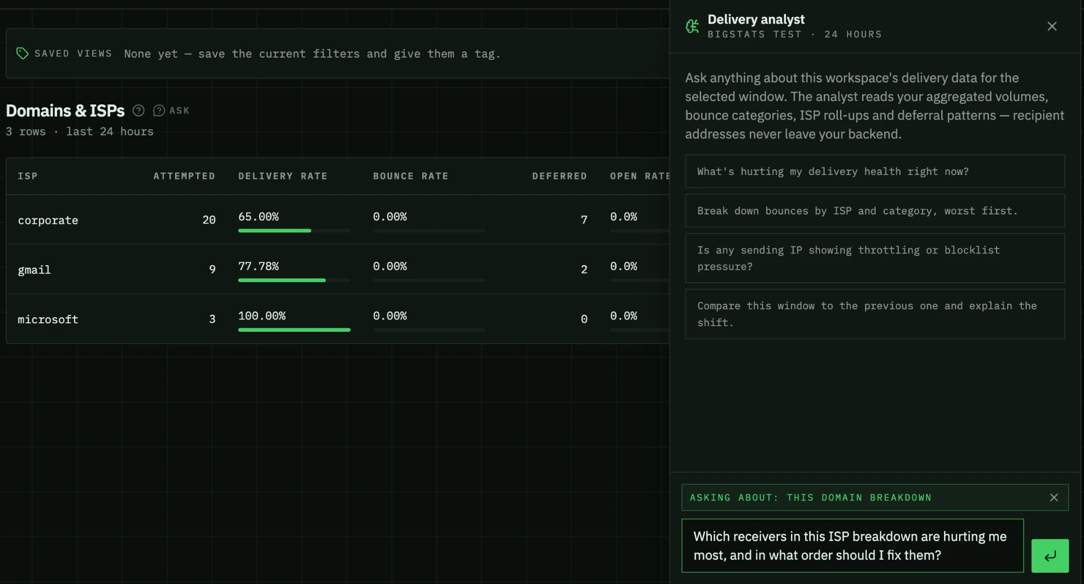Screen dimensions: 1084x584
Task: Click the Domains & ISPs heading
Action: (x=65, y=111)
